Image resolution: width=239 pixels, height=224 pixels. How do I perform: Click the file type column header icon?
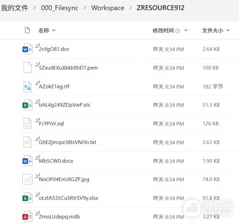27,30
